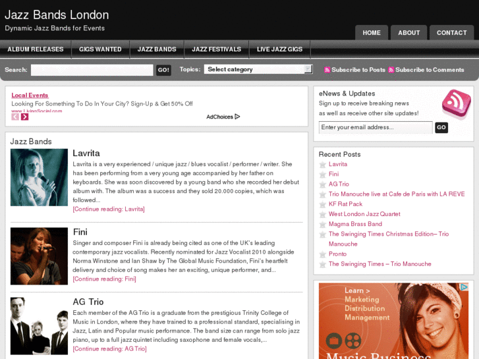
Task: Open The Swinging Times – Trio Manouche post
Action: click(380, 264)
